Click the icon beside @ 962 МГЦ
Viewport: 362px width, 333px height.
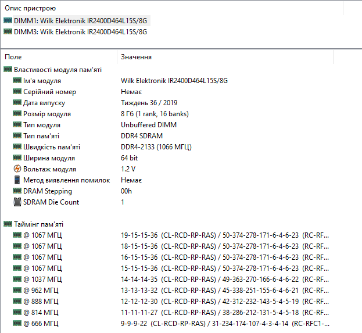pyautogui.click(x=17, y=290)
